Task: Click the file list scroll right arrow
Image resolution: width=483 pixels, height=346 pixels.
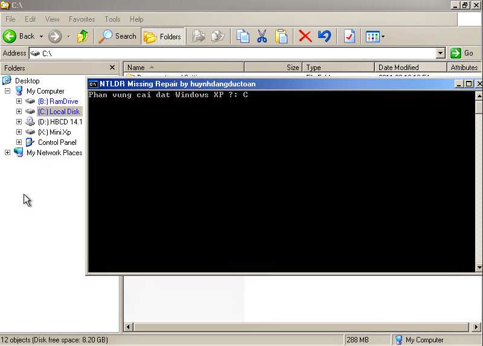Action: pyautogui.click(x=476, y=327)
